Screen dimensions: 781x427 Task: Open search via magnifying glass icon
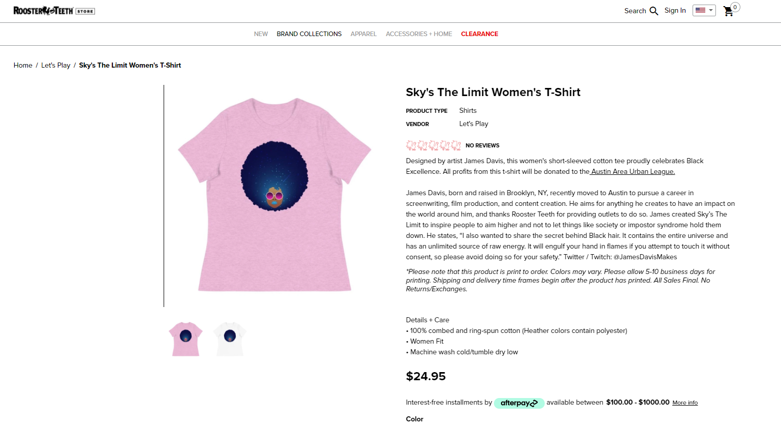(x=654, y=11)
